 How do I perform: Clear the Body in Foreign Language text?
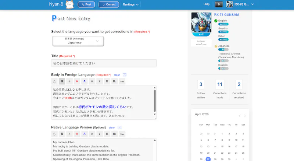click(116, 75)
